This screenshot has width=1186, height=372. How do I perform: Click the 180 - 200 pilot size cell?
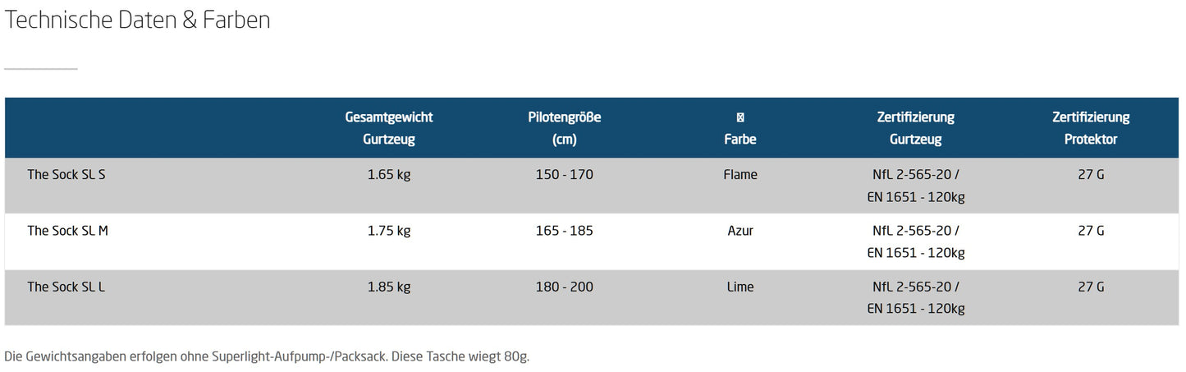pyautogui.click(x=564, y=287)
